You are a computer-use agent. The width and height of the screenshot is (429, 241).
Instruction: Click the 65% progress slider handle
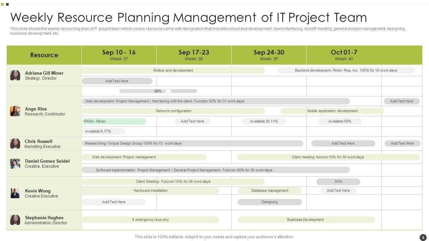(168, 91)
